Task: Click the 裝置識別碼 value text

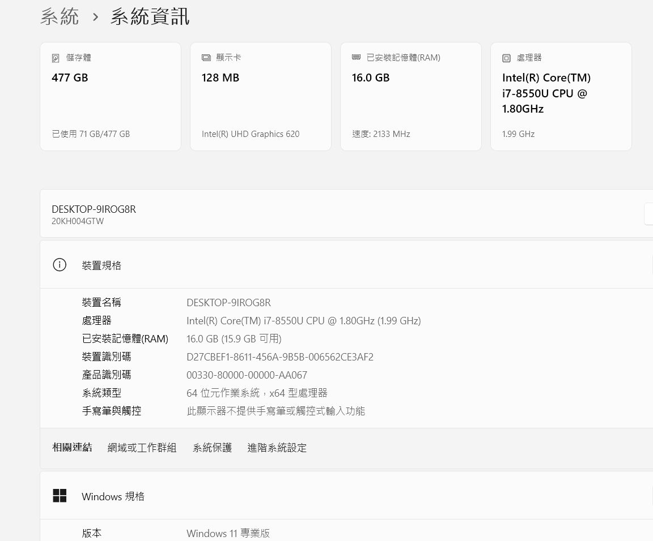Action: (280, 357)
